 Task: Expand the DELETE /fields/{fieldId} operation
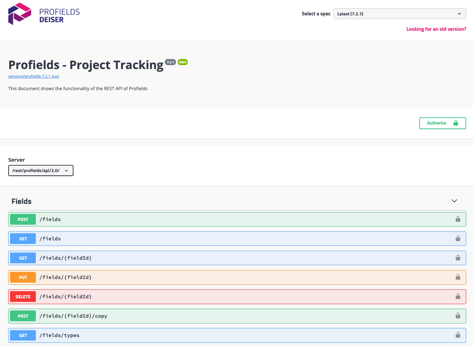pos(237,297)
